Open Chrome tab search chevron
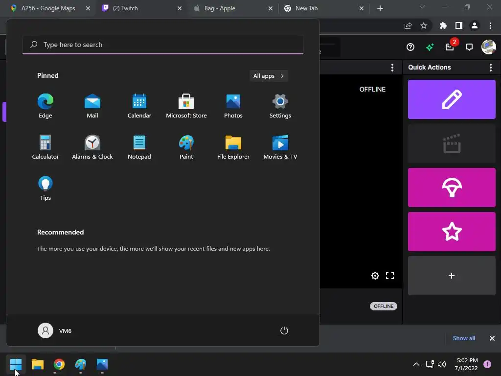Image resolution: width=501 pixels, height=376 pixels. [422, 7]
